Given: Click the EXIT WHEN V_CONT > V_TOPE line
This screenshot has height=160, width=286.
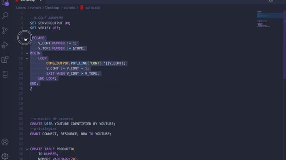Looking at the screenshot, I should [72, 73].
